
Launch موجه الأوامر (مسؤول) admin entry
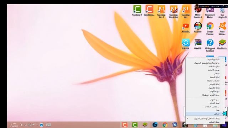tap(205, 95)
